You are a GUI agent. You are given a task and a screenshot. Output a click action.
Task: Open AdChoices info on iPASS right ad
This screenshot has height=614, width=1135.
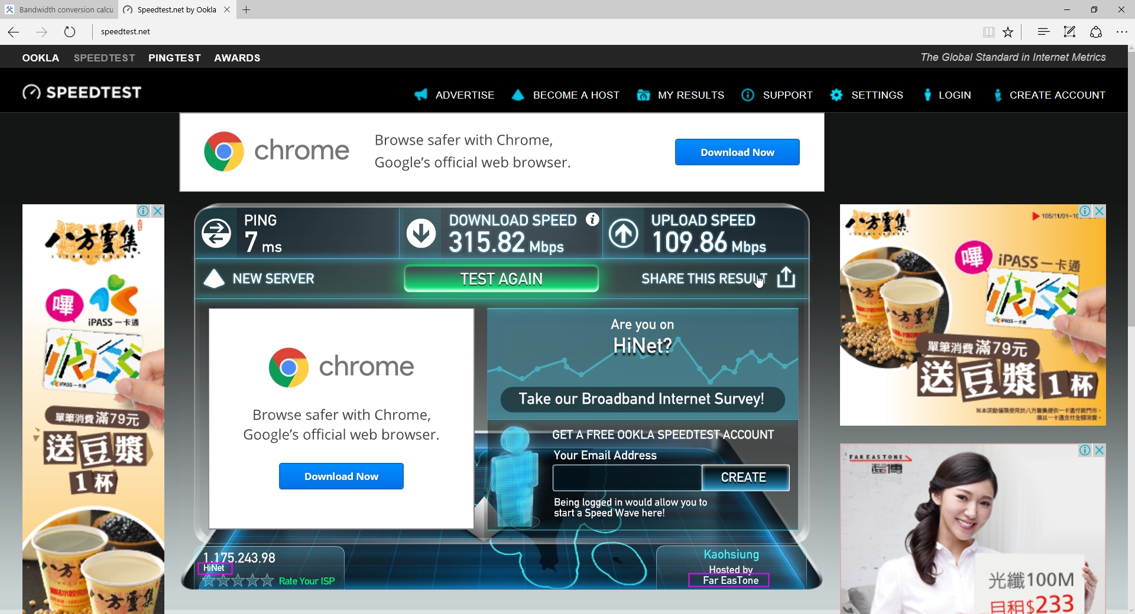pyautogui.click(x=1085, y=211)
